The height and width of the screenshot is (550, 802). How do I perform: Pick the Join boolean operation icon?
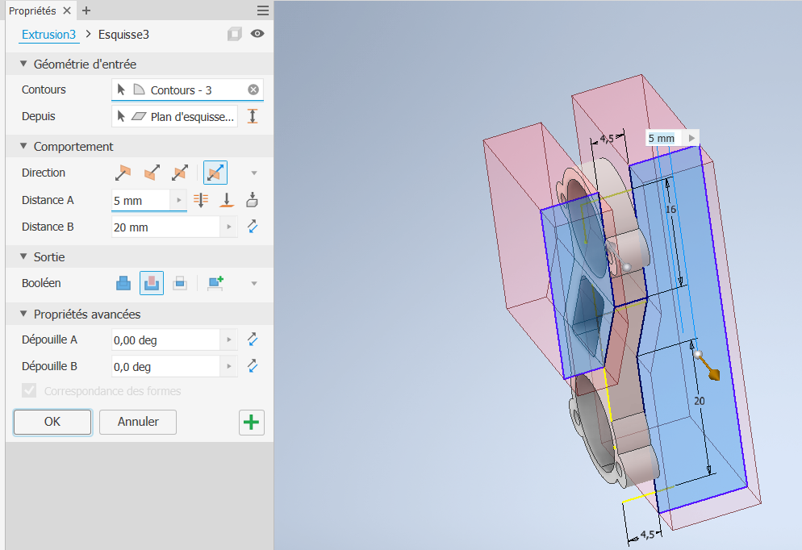pos(123,283)
